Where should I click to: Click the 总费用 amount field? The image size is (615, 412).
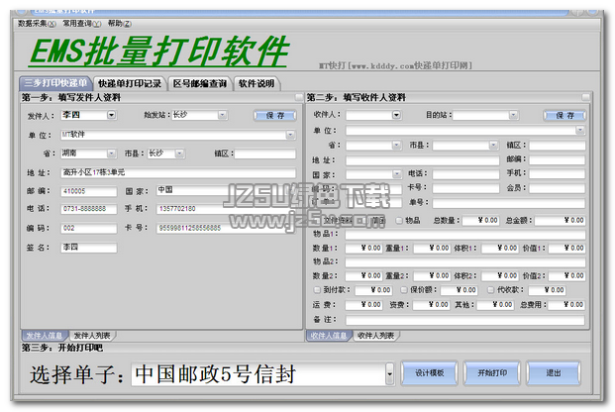pos(566,305)
